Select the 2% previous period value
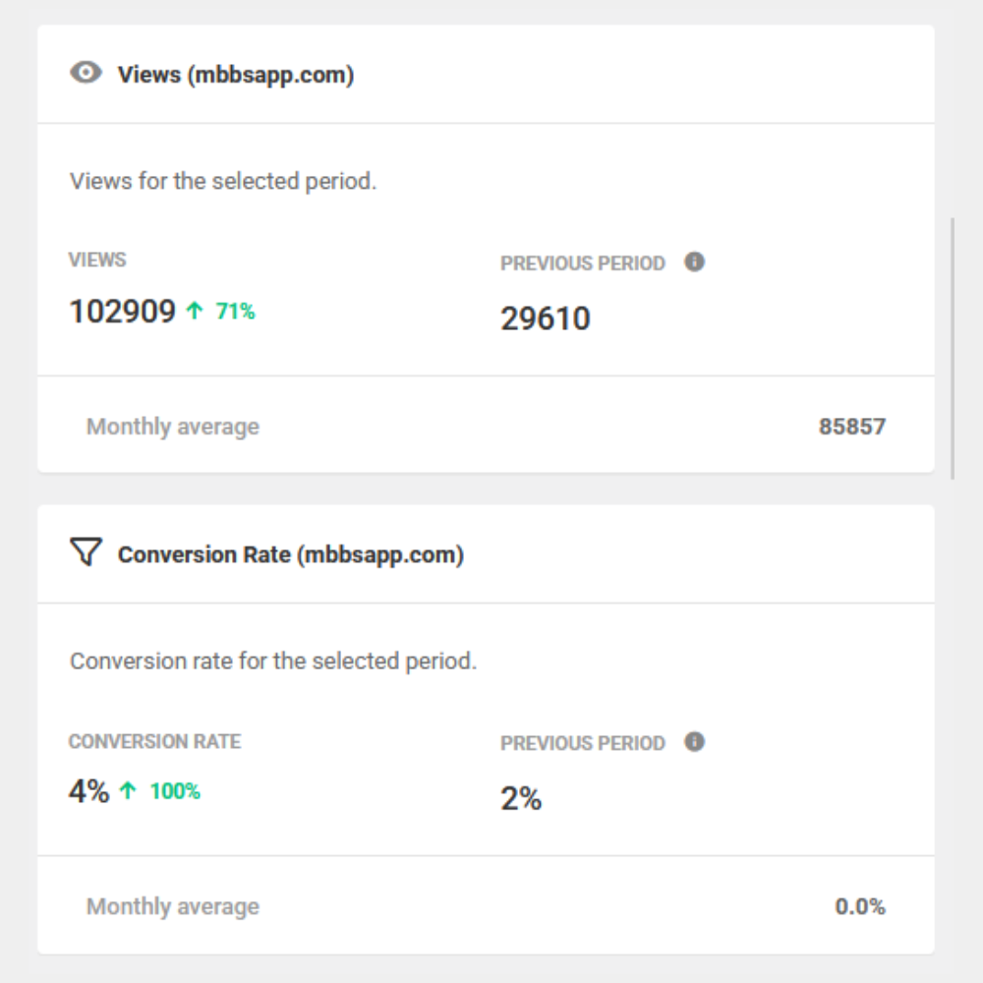Screen dimensions: 983x983 pos(521,798)
